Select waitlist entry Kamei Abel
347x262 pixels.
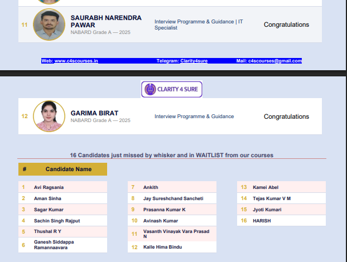(x=281, y=187)
